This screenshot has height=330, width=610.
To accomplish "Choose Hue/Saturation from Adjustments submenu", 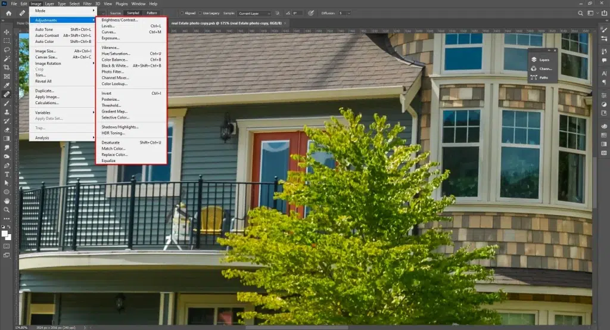I will (x=115, y=54).
